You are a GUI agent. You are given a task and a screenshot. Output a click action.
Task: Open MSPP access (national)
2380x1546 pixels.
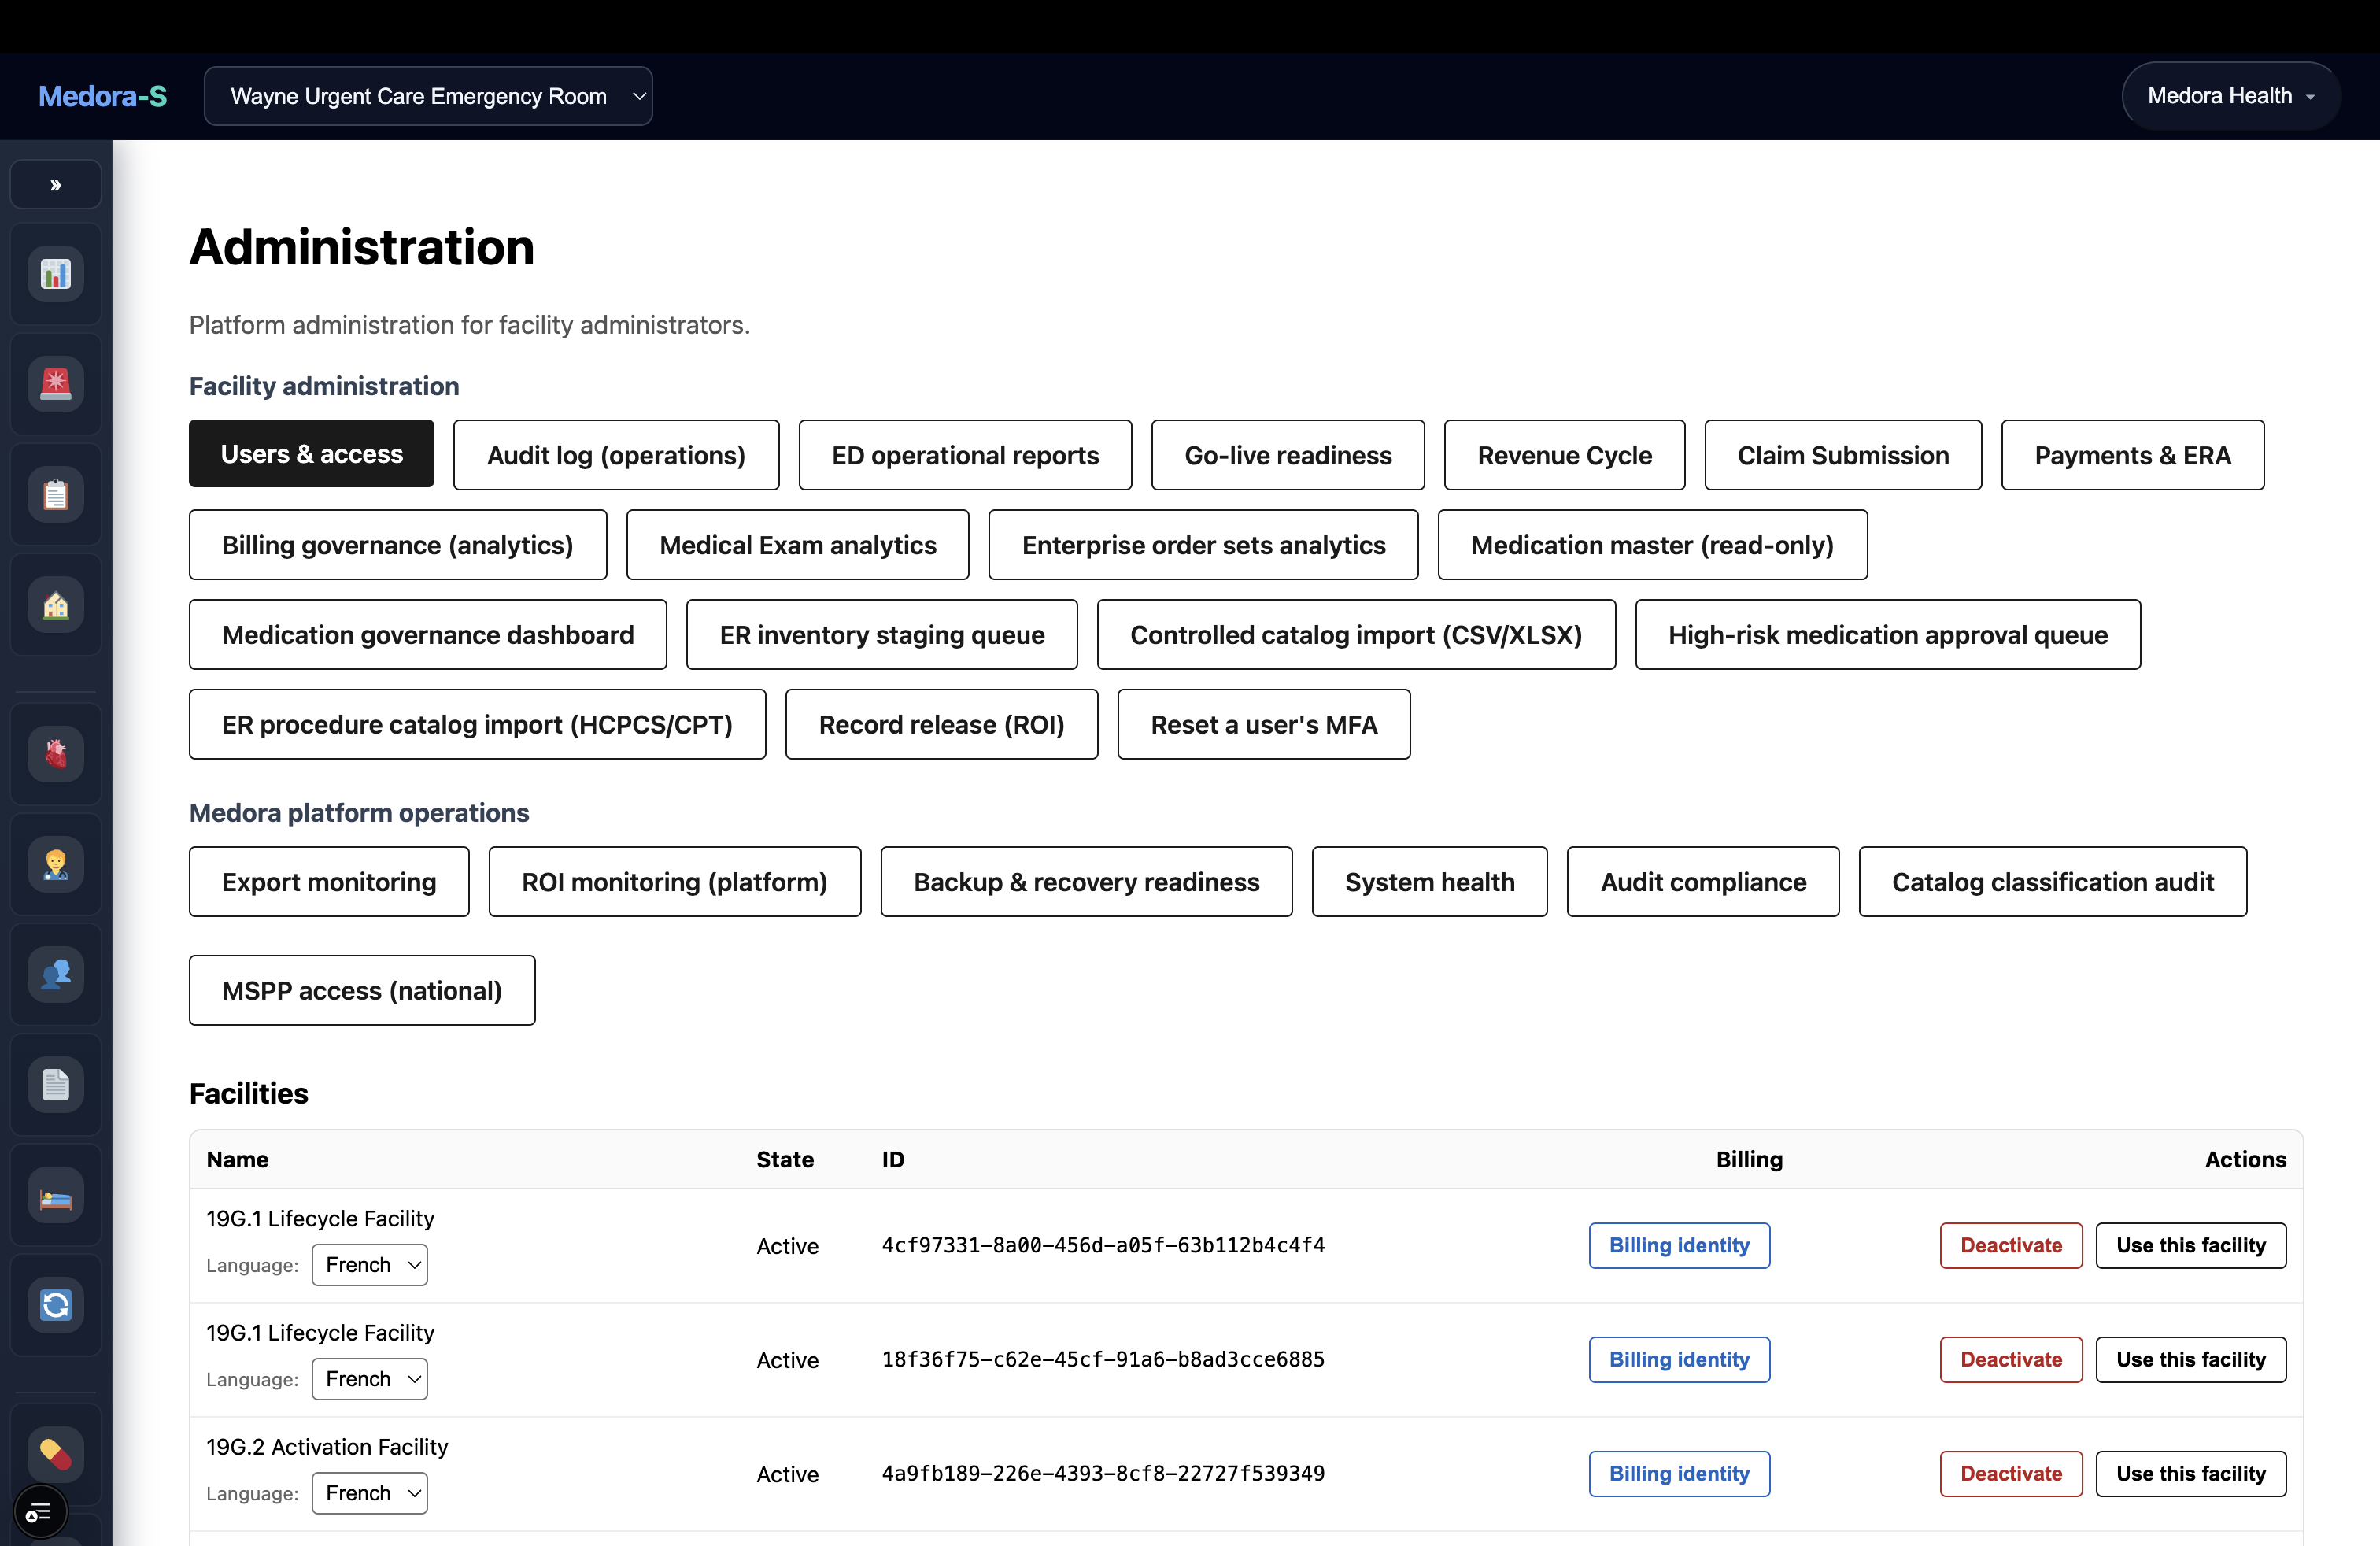pos(362,990)
